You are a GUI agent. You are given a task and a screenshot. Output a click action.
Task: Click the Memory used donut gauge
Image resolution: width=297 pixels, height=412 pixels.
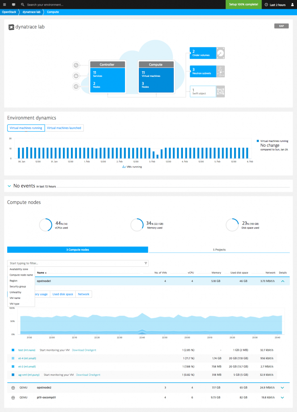(137, 225)
